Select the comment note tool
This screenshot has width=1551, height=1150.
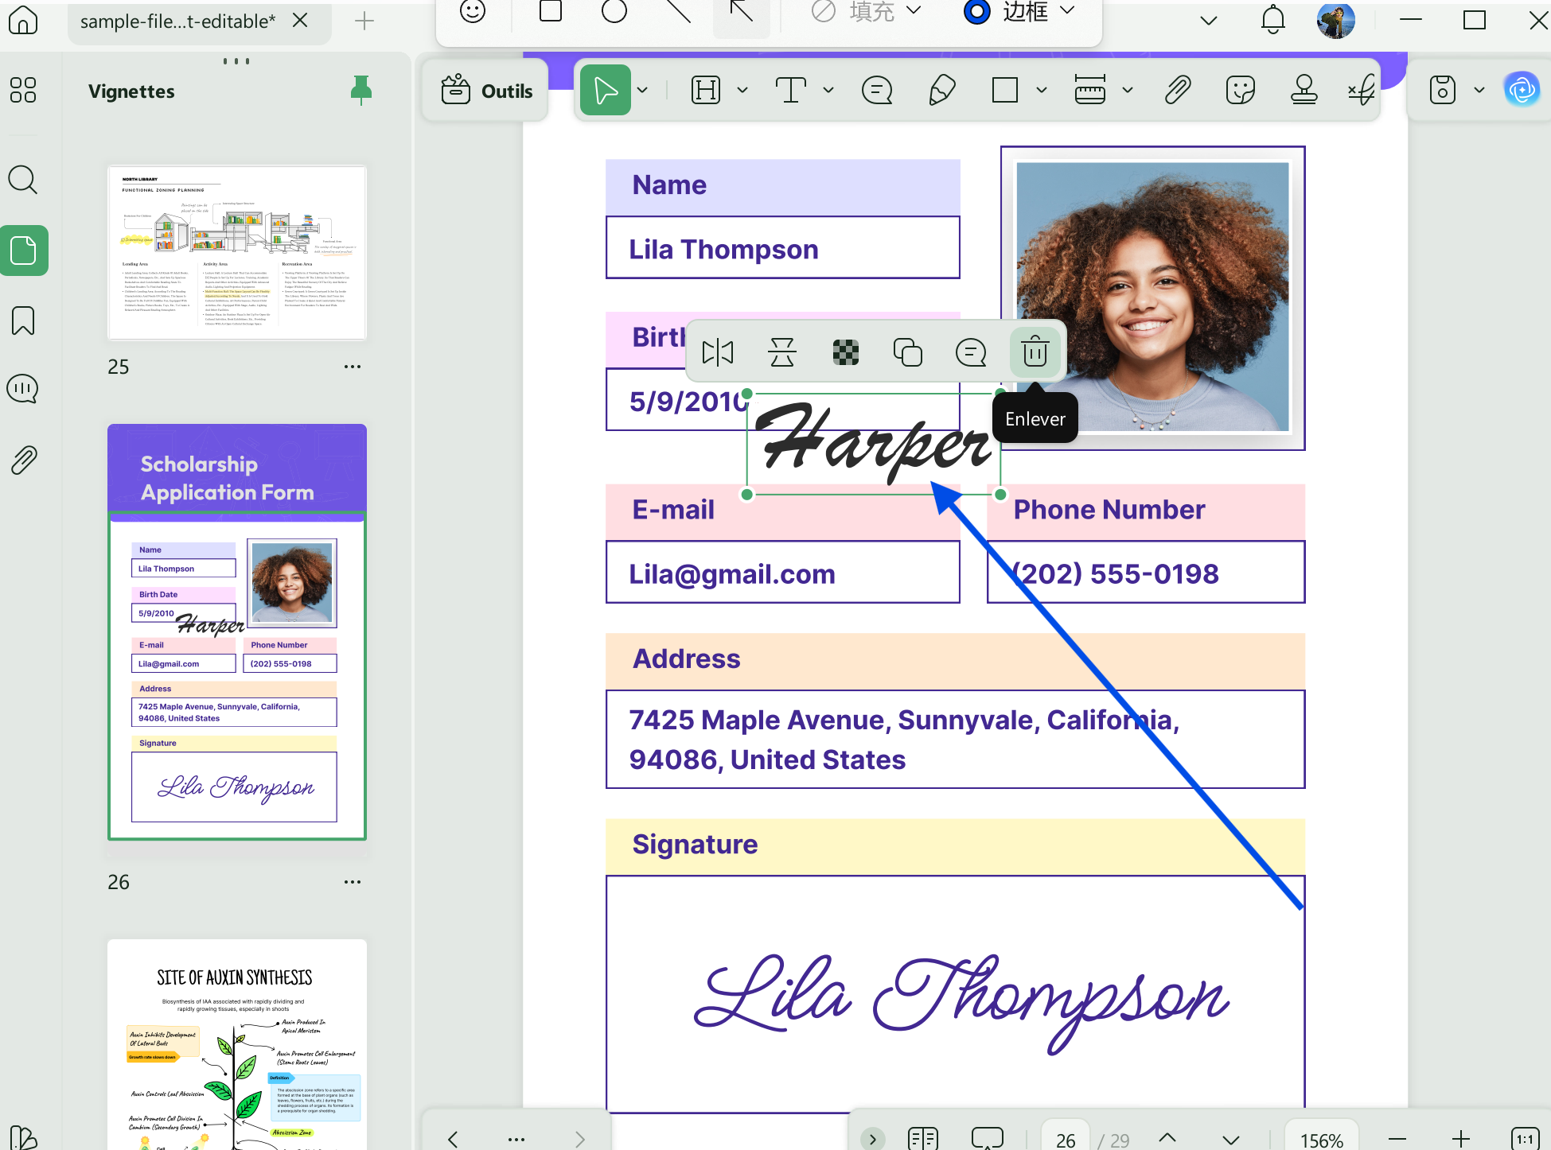[x=877, y=90]
